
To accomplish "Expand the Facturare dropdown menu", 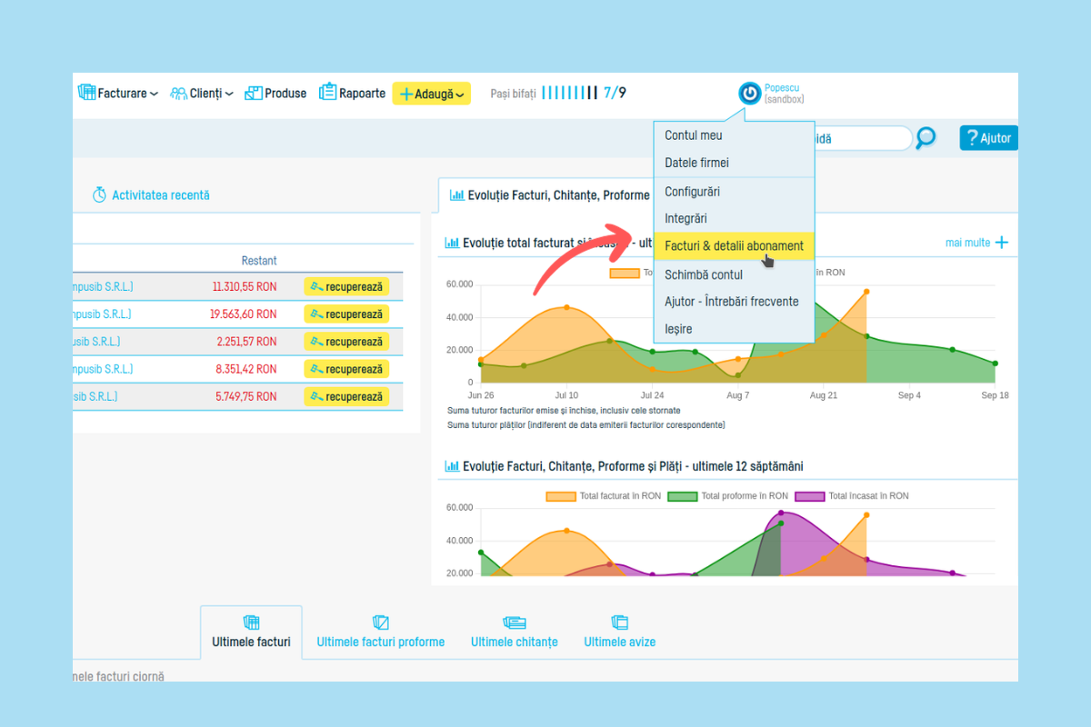I will click(118, 94).
